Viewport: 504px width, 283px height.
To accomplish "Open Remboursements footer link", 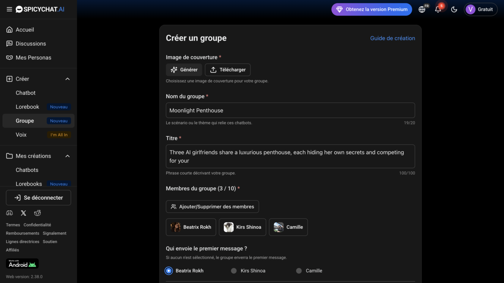I will (22, 233).
